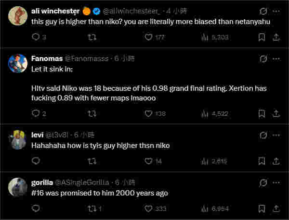The image size is (289, 220).
Task: Open more options on ali winchester's tweet
Action: point(276,11)
